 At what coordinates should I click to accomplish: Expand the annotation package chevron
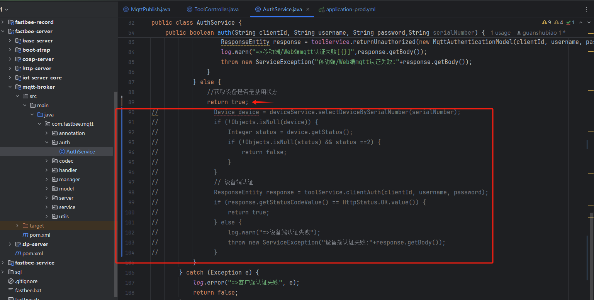47,133
